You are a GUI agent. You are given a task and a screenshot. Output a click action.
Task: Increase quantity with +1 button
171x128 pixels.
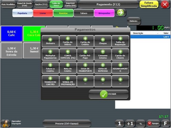coord(130,123)
